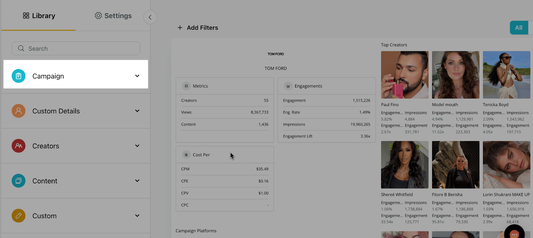533x238 pixels.
Task: Focus the Search input field
Action: [76, 48]
